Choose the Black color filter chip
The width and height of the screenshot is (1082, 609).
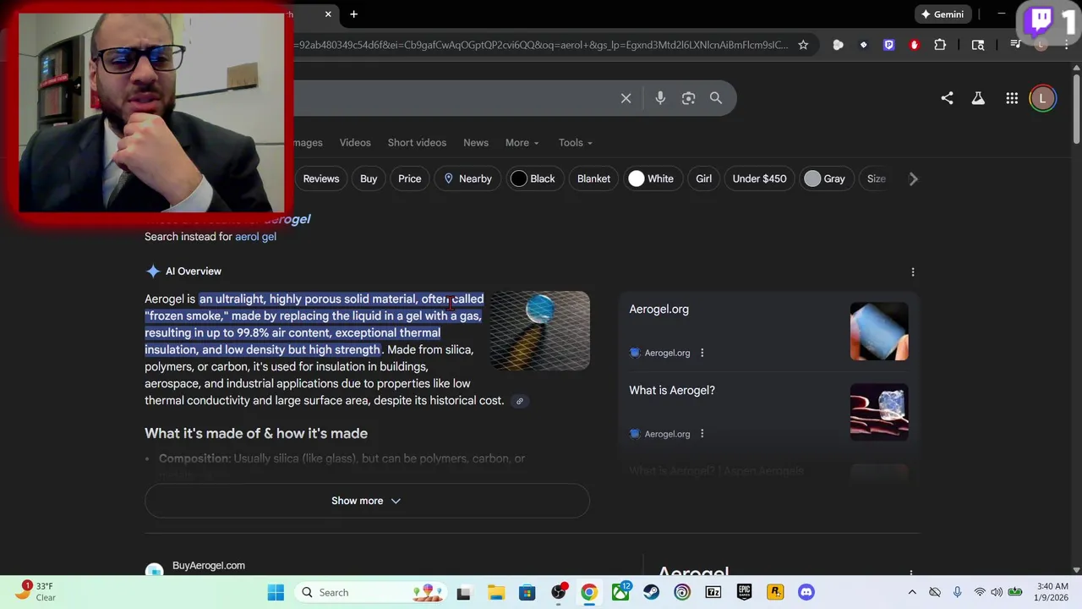533,178
